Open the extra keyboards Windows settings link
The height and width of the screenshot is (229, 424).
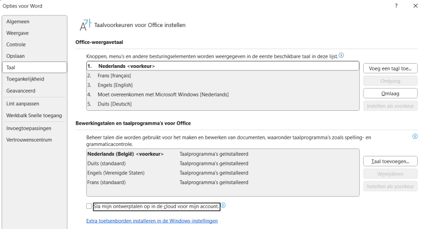152,221
